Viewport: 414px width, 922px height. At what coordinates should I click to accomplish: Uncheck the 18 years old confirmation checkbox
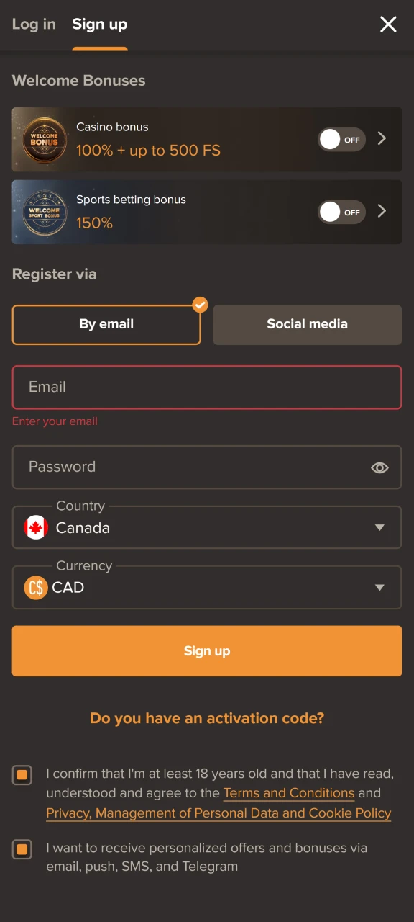click(22, 774)
